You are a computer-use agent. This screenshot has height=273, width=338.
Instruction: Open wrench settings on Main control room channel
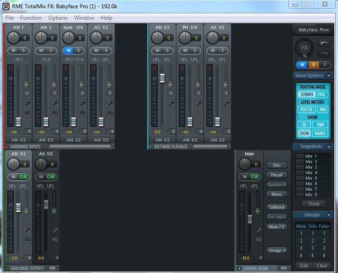click(x=259, y=230)
